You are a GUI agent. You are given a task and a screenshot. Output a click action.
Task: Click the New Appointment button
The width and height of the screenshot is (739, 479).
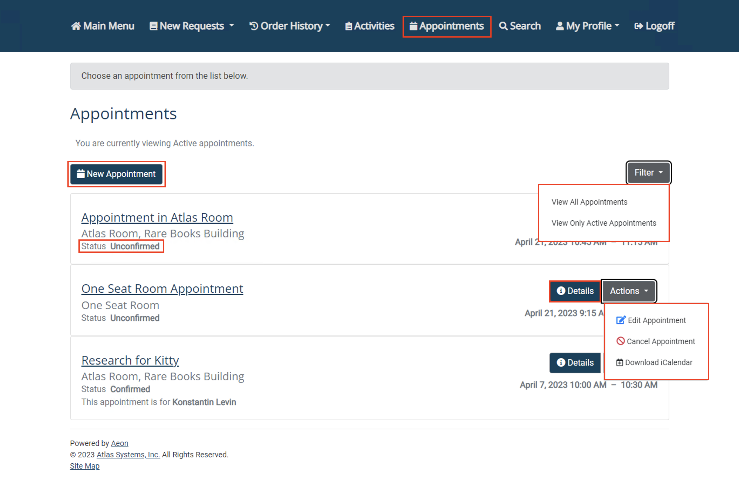tap(116, 174)
